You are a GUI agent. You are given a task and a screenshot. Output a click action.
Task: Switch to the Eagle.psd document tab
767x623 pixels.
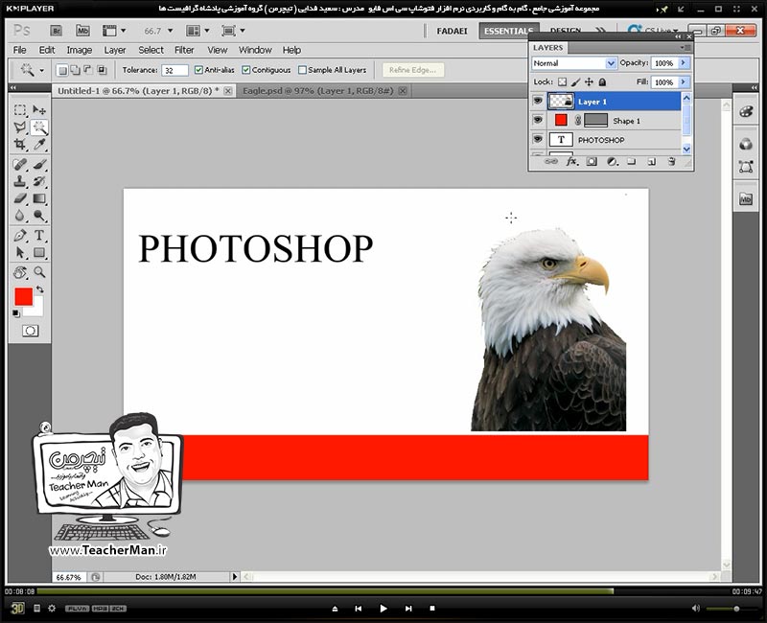coord(322,91)
